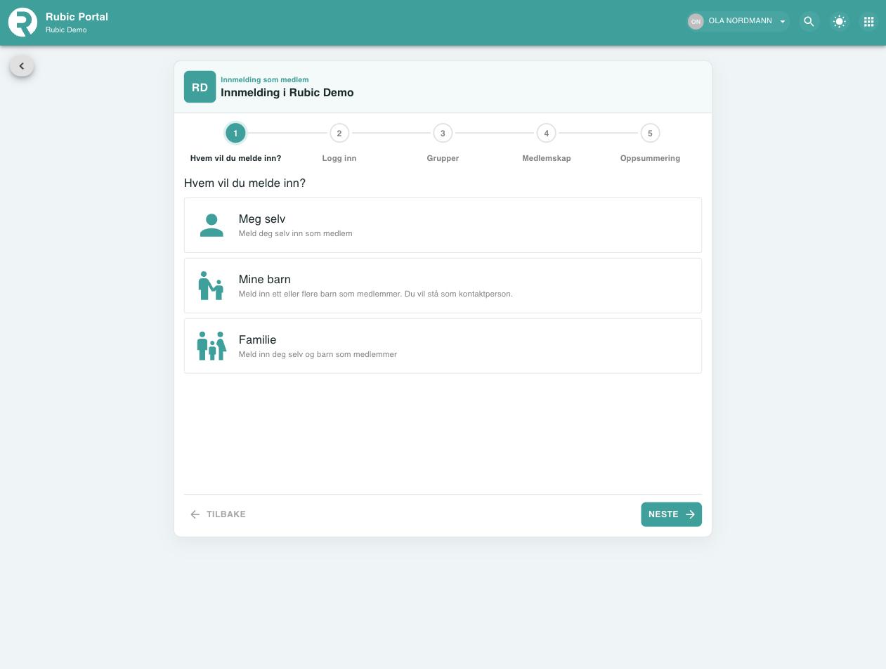Click the ON user avatar

point(696,22)
